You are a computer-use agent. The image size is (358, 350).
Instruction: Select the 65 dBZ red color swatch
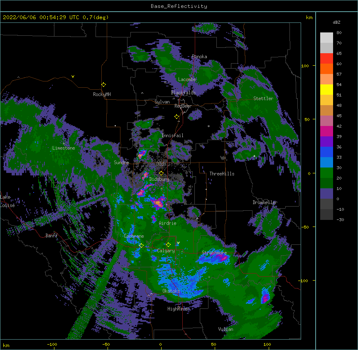pyautogui.click(x=326, y=58)
